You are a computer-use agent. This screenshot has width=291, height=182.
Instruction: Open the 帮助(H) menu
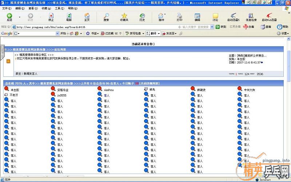(x=72, y=8)
